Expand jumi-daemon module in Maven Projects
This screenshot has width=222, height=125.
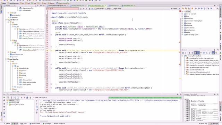pos(182,28)
